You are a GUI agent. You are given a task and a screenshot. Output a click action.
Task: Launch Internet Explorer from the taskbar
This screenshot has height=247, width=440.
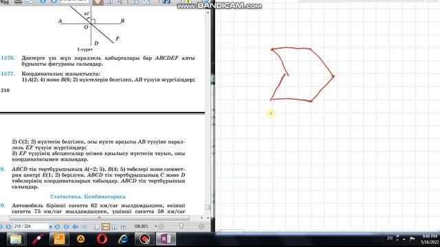point(123,239)
